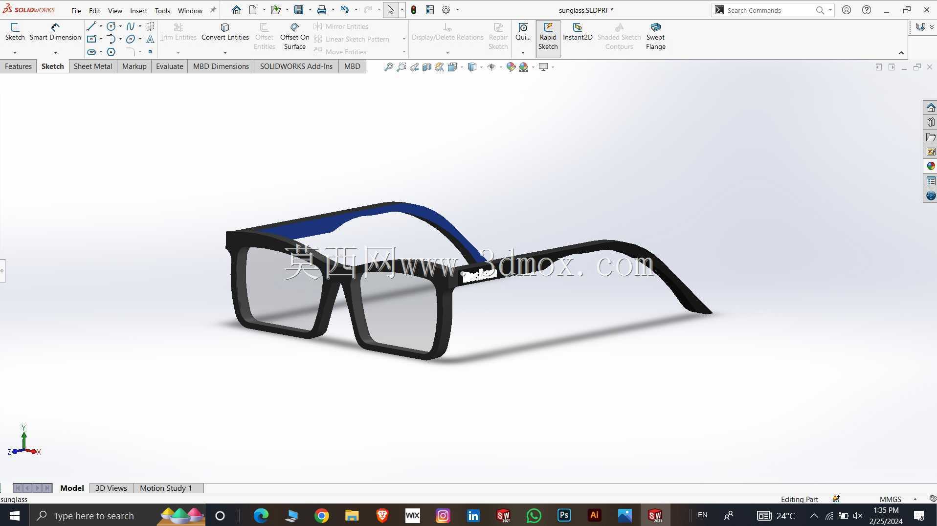
Task: Click the Rebuild traffic light icon
Action: tap(414, 10)
